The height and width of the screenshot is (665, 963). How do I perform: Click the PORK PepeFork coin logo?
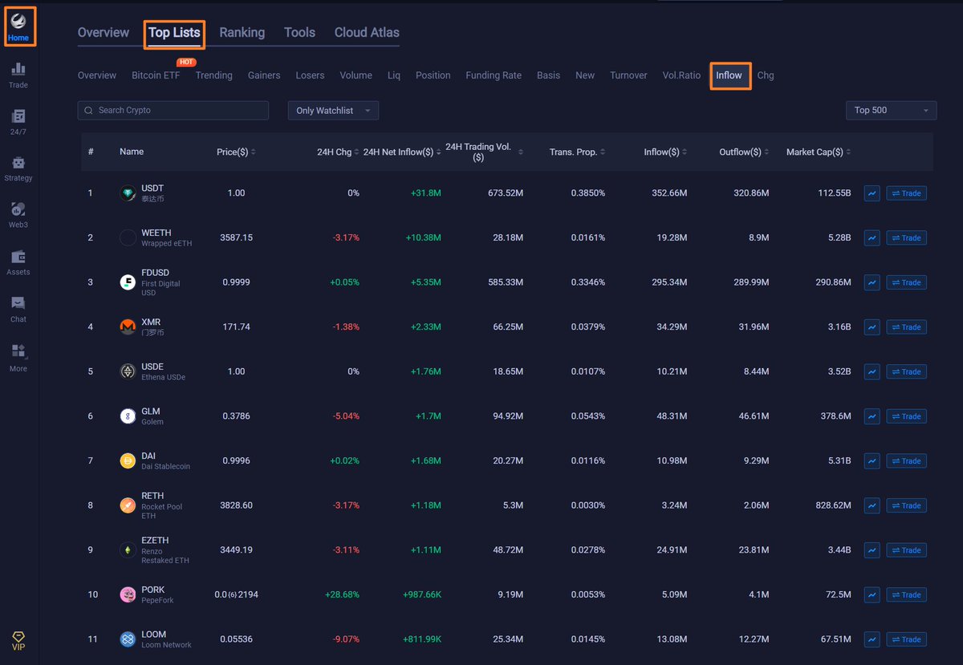coord(128,595)
